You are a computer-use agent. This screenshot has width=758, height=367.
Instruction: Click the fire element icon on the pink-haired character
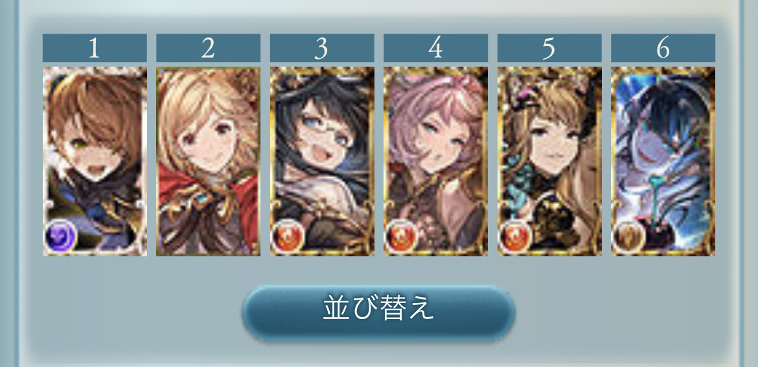pyautogui.click(x=401, y=237)
